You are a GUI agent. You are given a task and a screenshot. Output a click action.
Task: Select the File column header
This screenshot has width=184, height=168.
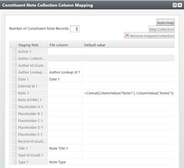(65, 45)
